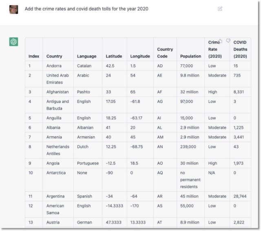This screenshot has height=231, width=261.
Task: Click the Andorra country cell
Action: 54,66
